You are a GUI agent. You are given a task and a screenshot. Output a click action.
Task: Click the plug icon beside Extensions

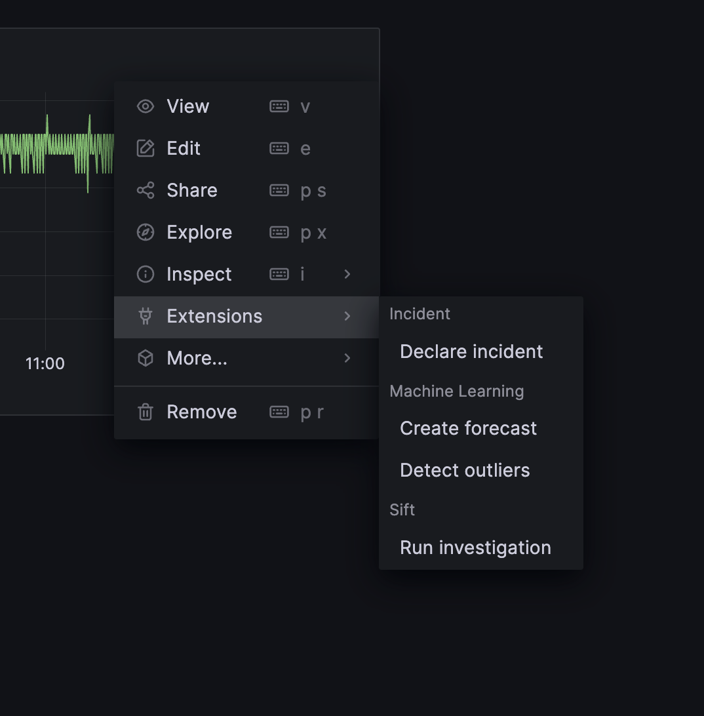(x=145, y=316)
